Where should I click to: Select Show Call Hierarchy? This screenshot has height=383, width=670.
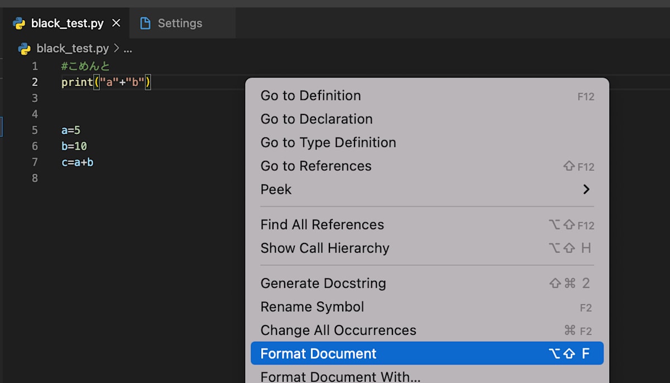pyautogui.click(x=427, y=248)
